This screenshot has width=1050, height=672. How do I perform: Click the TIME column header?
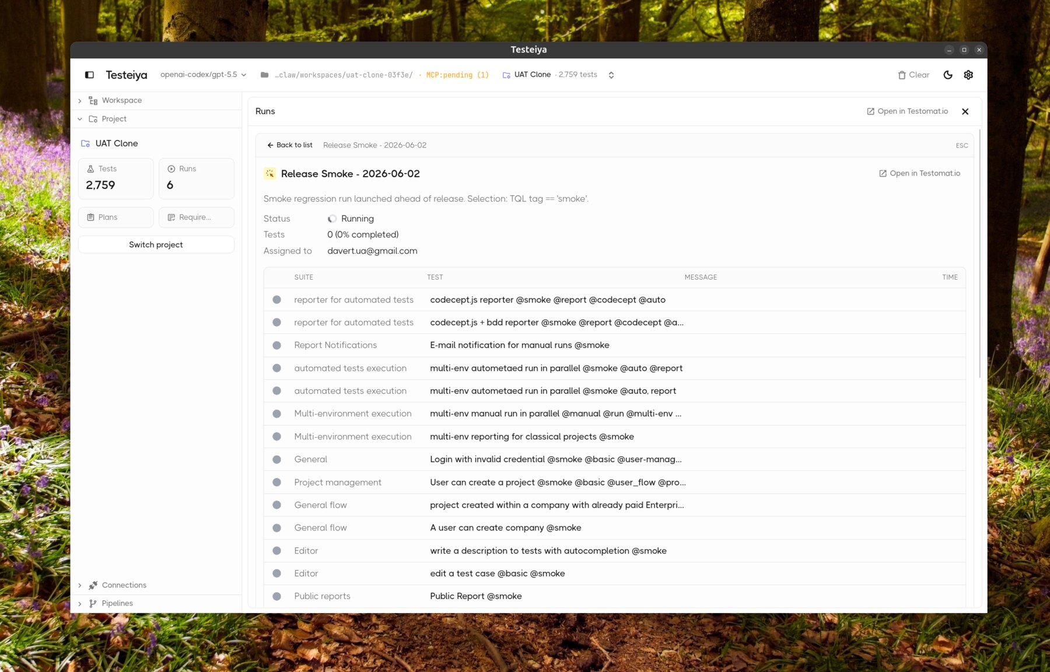(950, 277)
